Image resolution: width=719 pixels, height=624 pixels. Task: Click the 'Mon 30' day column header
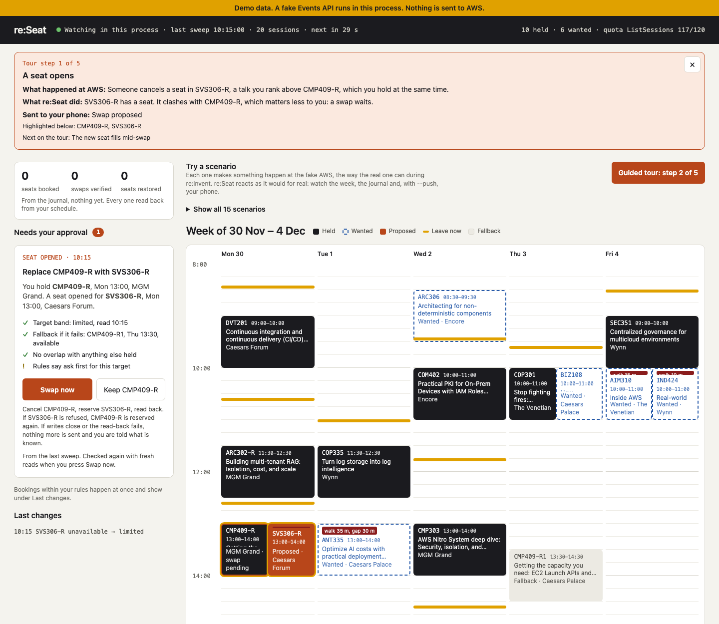tap(233, 254)
